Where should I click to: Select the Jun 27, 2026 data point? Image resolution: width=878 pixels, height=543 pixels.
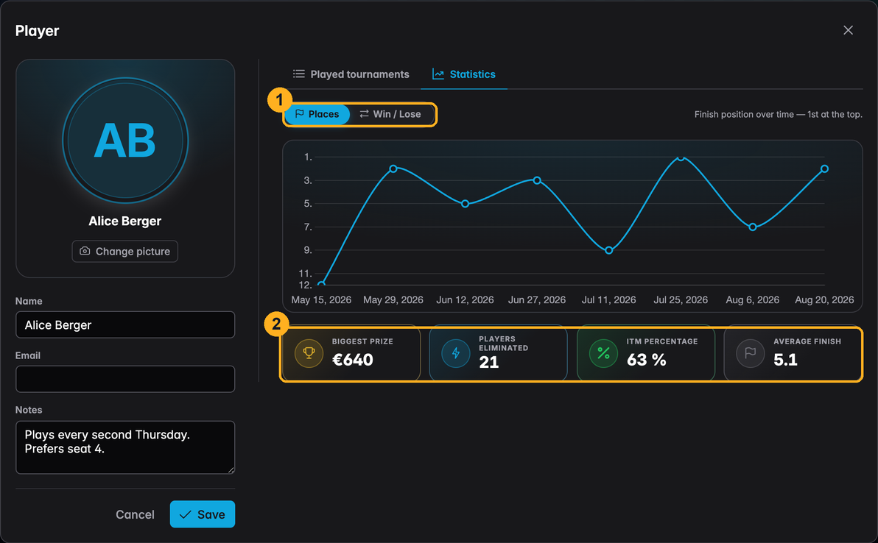[537, 180]
